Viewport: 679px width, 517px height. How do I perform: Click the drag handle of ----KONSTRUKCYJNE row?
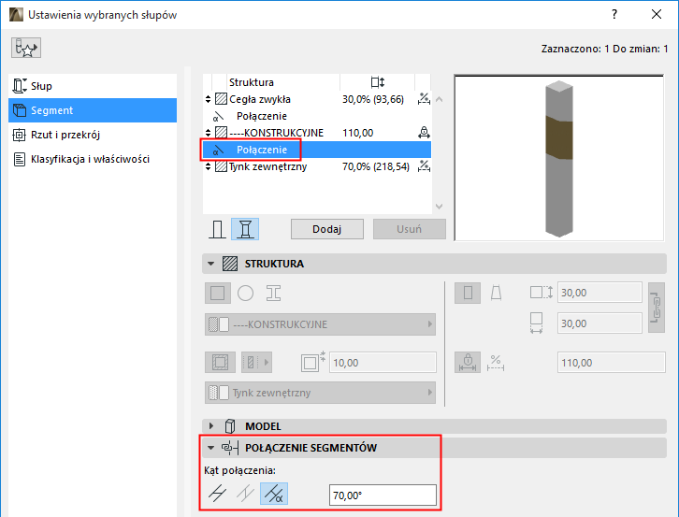[208, 133]
